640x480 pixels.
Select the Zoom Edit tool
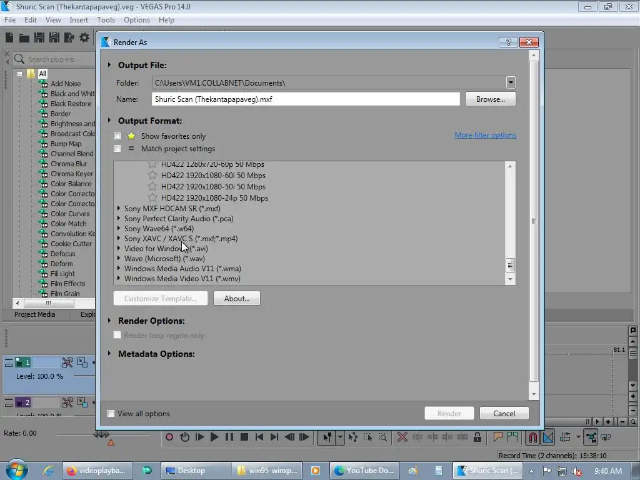[x=382, y=437]
